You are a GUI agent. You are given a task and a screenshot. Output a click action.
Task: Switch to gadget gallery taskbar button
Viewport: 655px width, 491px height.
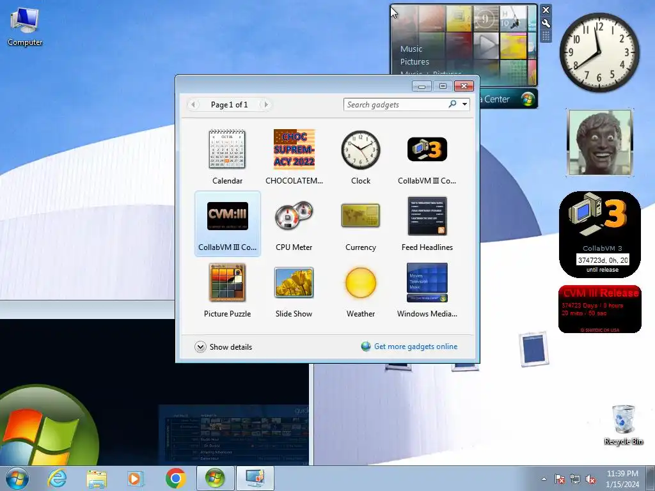(x=255, y=478)
